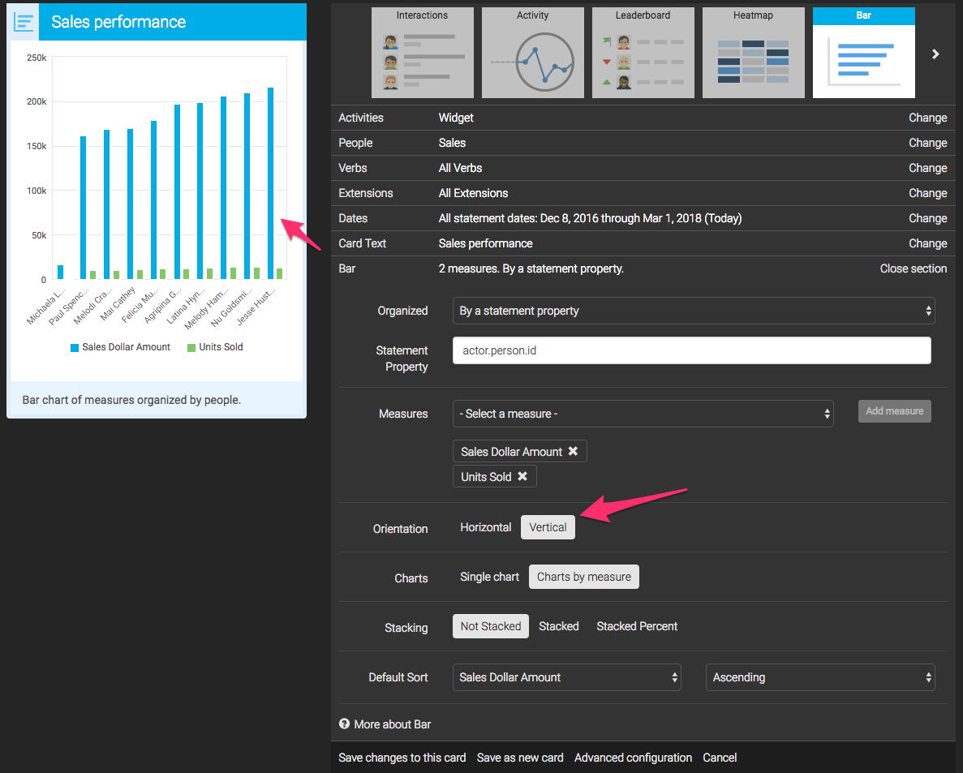Click the Statement Property input field

[691, 350]
